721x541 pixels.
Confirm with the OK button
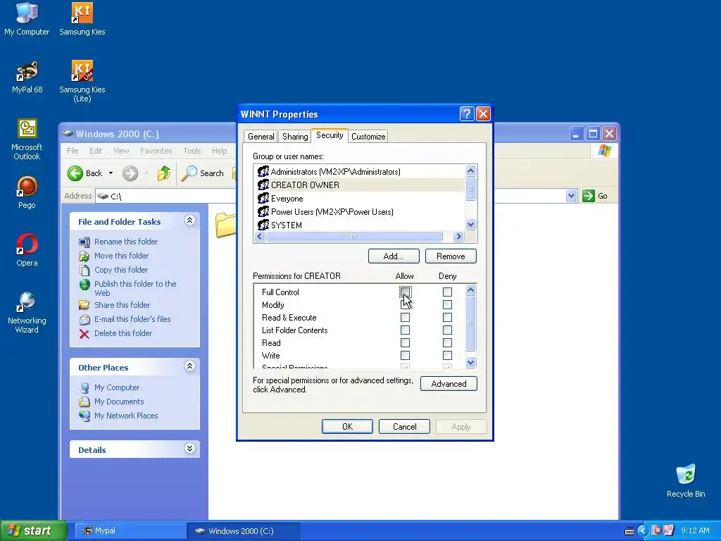coord(348,426)
